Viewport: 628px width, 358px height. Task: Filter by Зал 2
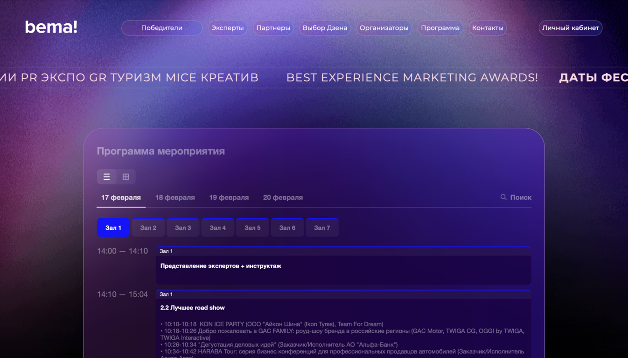[x=148, y=228]
